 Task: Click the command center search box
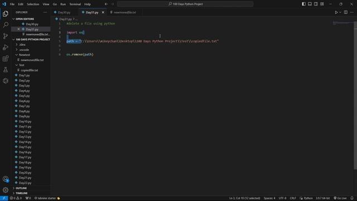click(x=185, y=4)
